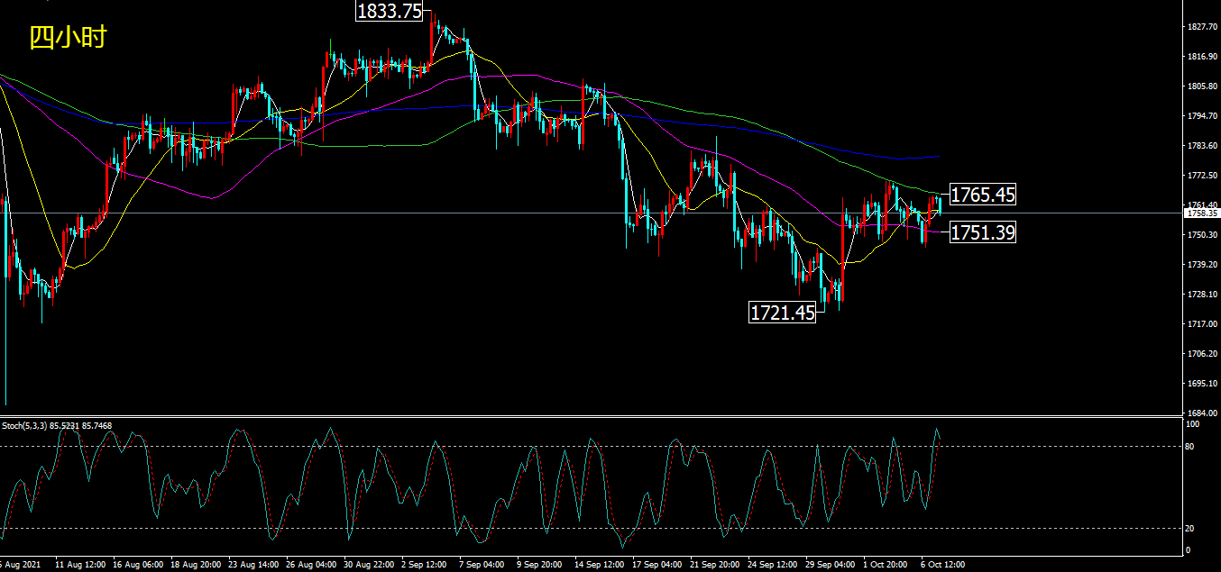The image size is (1221, 572).
Task: Select the 1751.39 price annotation
Action: click(x=982, y=232)
